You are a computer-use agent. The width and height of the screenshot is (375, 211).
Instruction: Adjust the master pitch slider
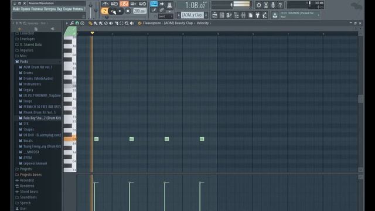(96, 11)
